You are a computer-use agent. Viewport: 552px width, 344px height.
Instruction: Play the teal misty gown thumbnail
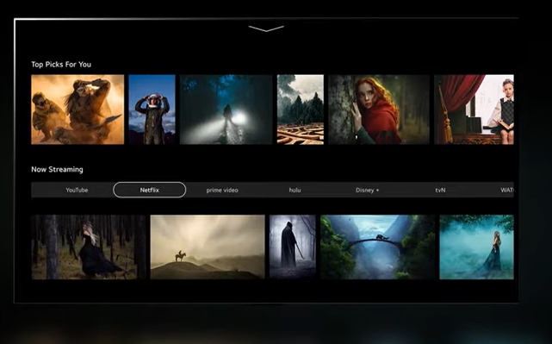click(x=476, y=247)
